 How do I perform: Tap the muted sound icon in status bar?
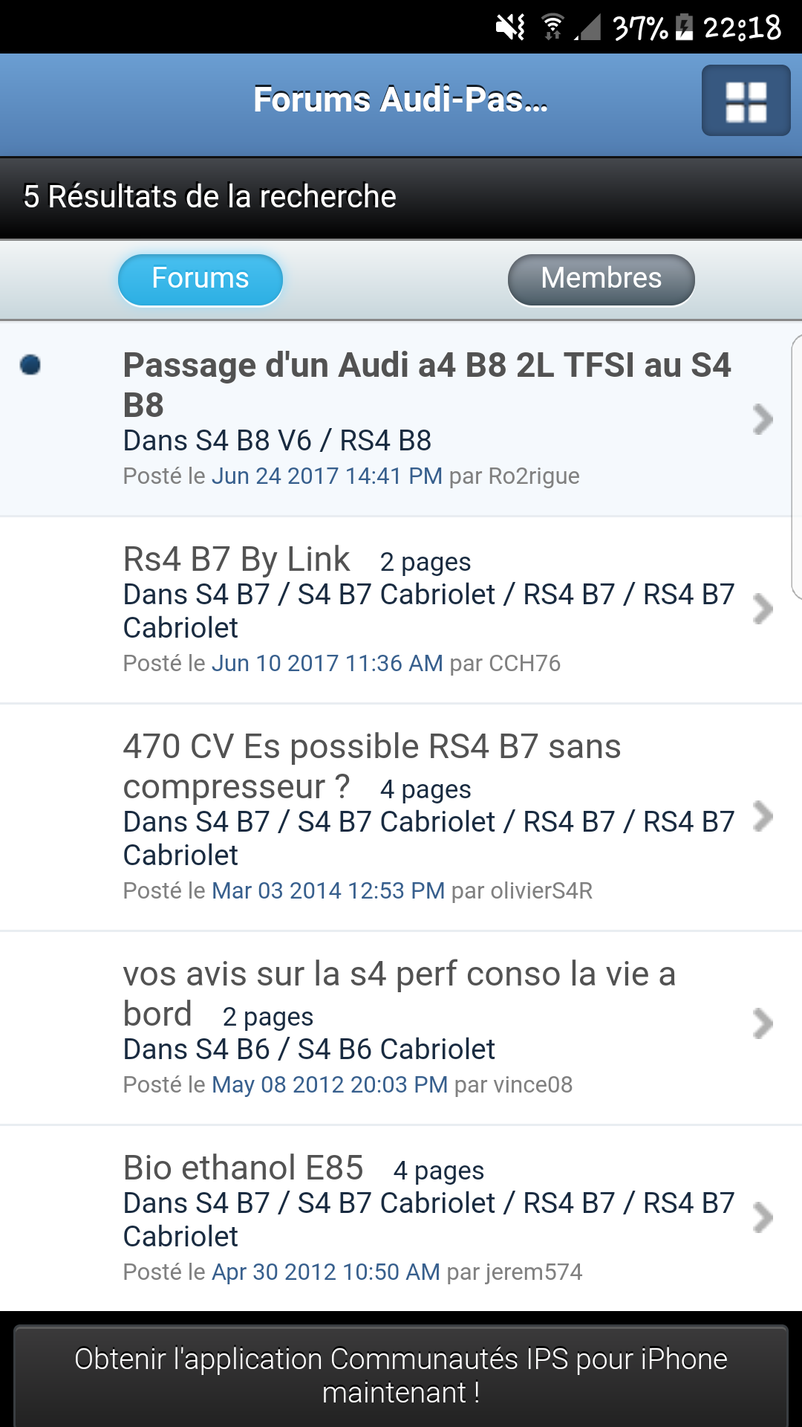click(510, 27)
